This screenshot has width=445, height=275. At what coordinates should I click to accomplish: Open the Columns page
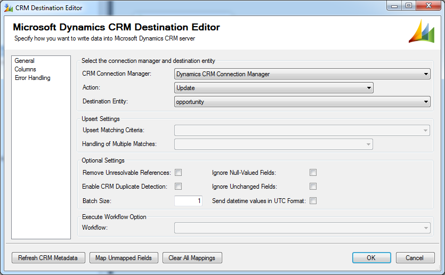pos(25,69)
